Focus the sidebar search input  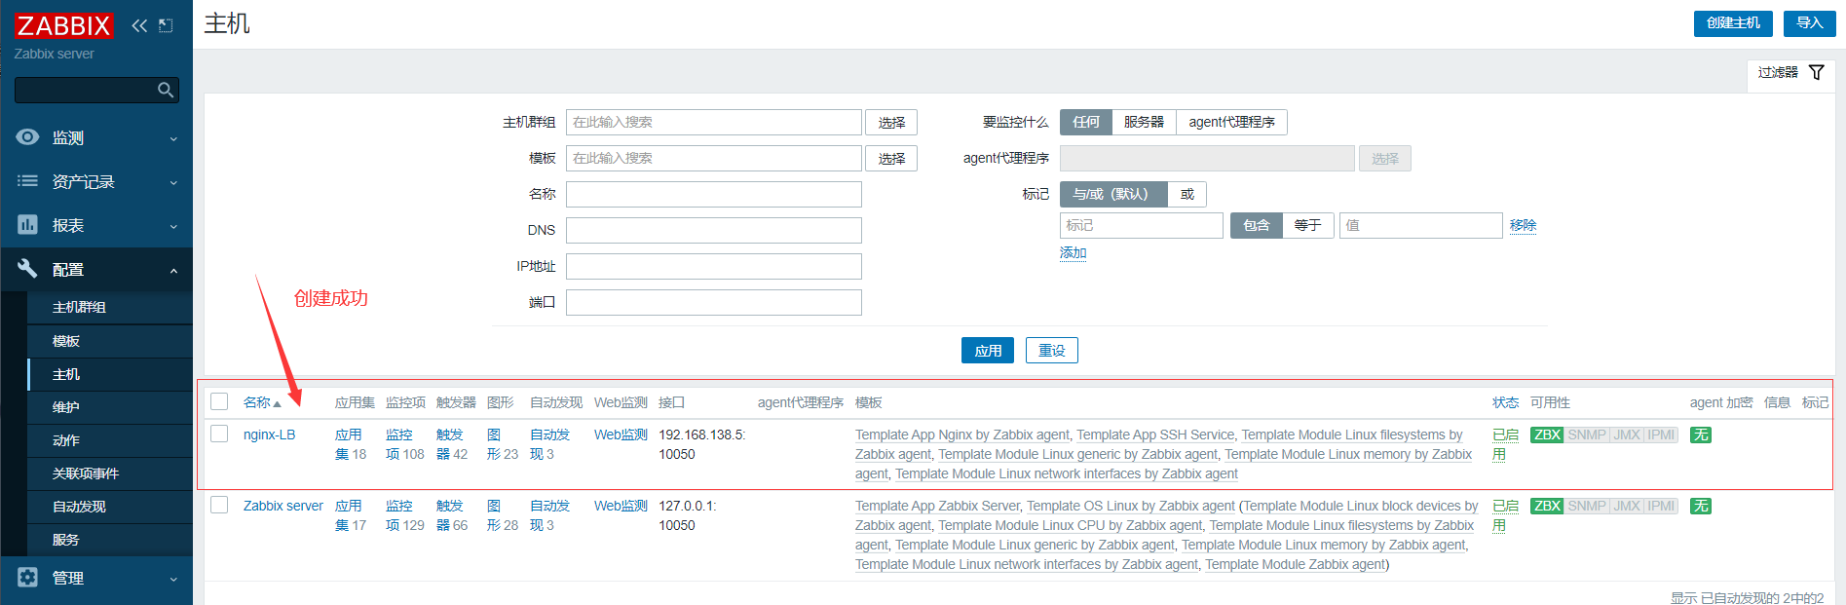[88, 90]
